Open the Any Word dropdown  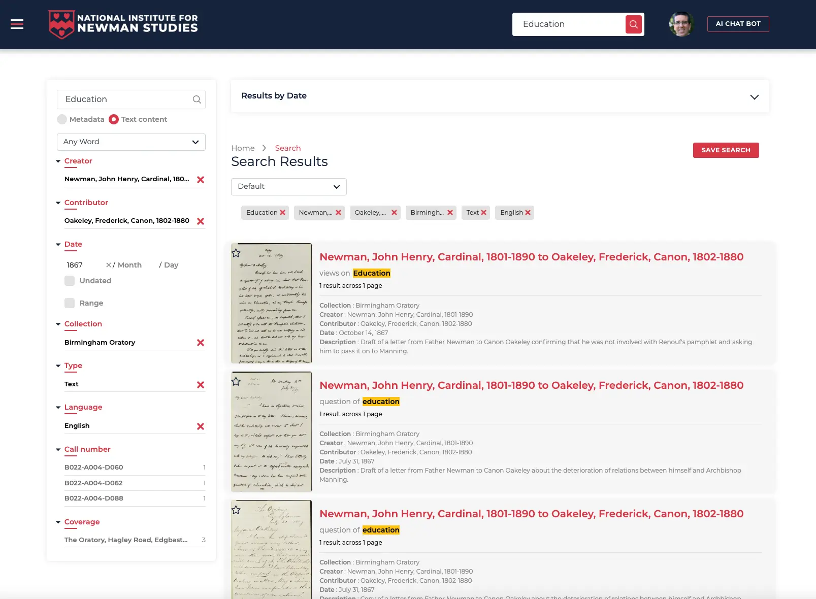[131, 142]
